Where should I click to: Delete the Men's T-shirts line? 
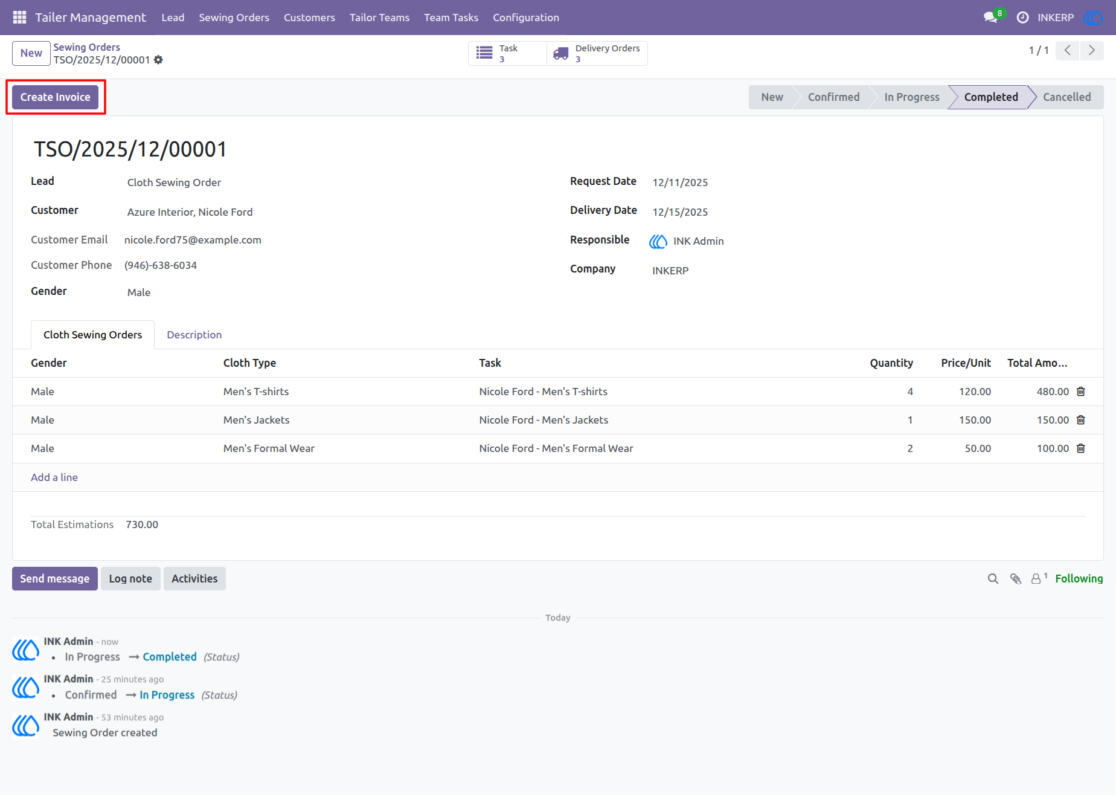(x=1081, y=392)
